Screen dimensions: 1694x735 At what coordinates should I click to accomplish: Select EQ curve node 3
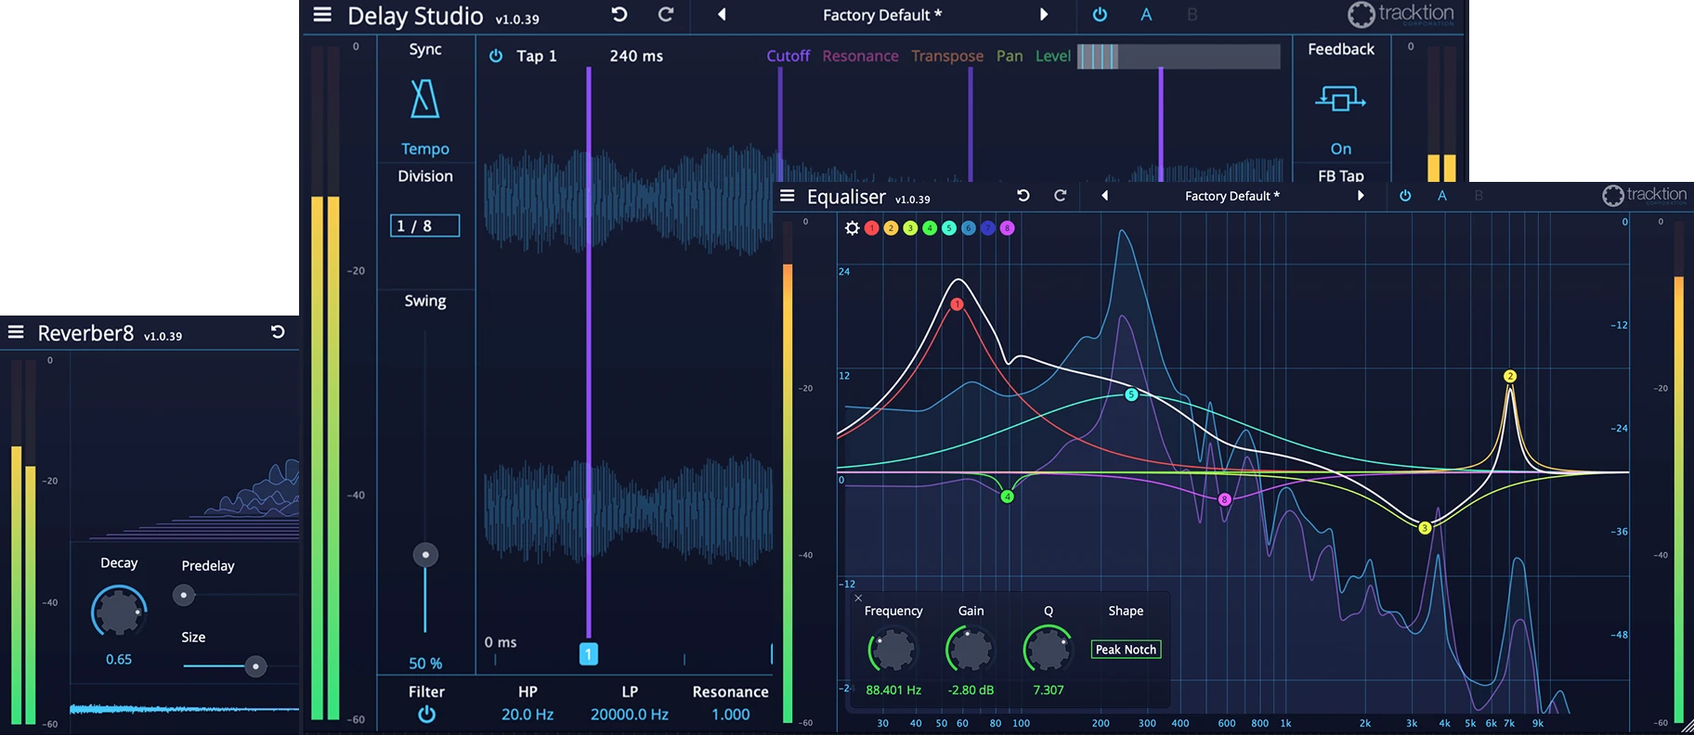coord(1425,528)
